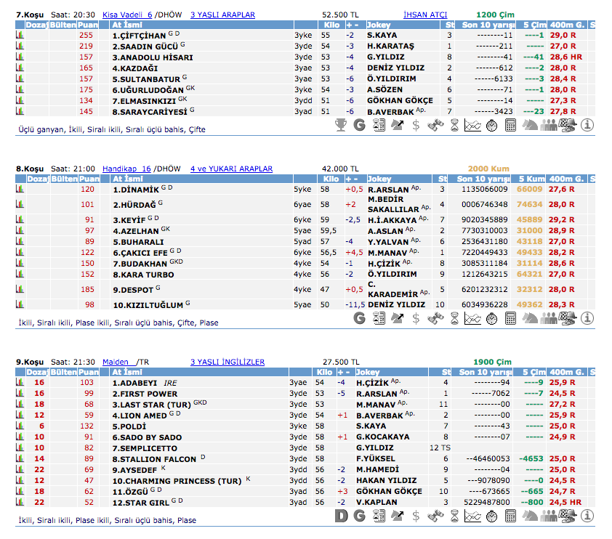The height and width of the screenshot is (539, 612).
Task: Open the binoculars icon in race 7 toolbar
Action: point(435,125)
